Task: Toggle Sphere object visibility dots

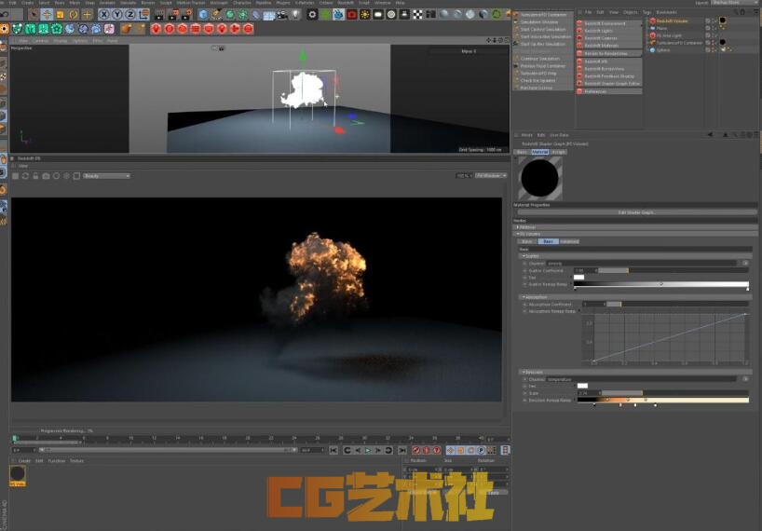Action: tap(714, 50)
